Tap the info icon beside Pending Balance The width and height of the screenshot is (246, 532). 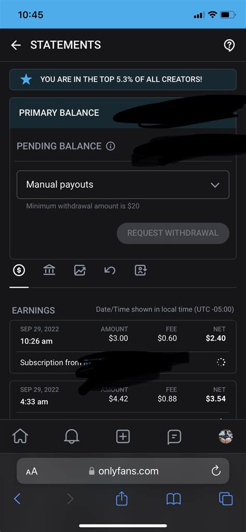pyautogui.click(x=111, y=146)
